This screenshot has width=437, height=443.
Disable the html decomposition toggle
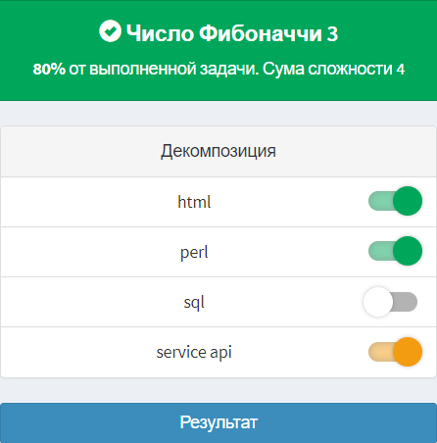395,201
